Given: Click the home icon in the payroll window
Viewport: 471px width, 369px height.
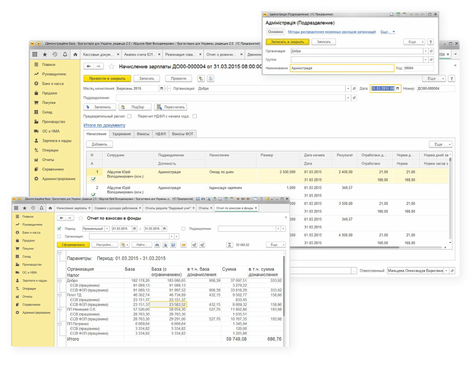Looking at the screenshot, I should pyautogui.click(x=75, y=55).
